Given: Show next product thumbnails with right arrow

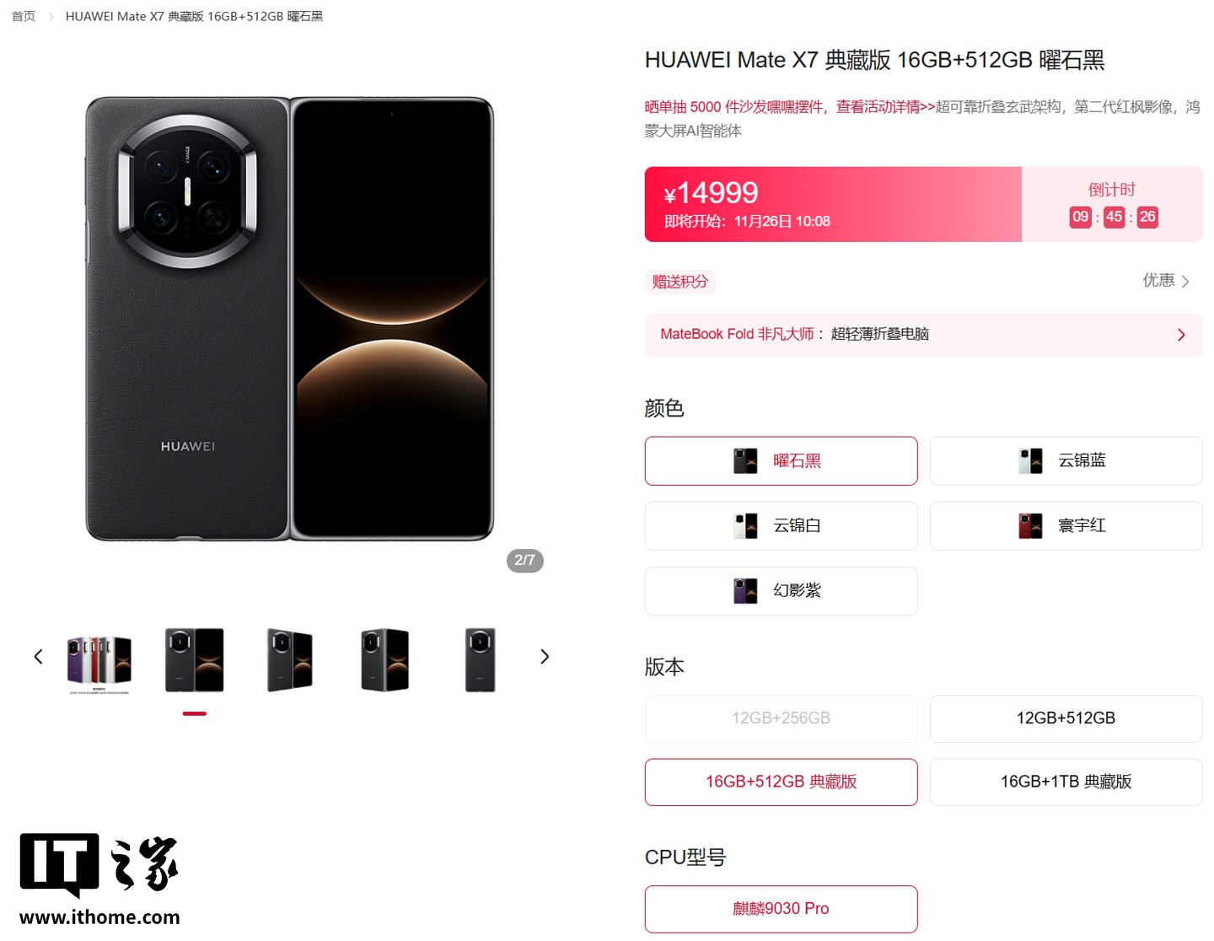Looking at the screenshot, I should (x=545, y=657).
